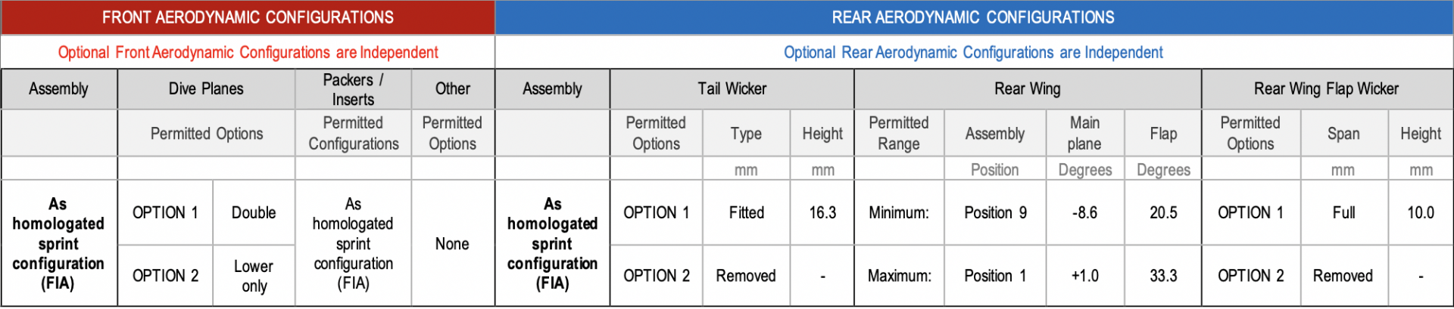Click the red Front Aerodynamic Configurations header
Viewport: 1454px width, 309px height.
[248, 17]
